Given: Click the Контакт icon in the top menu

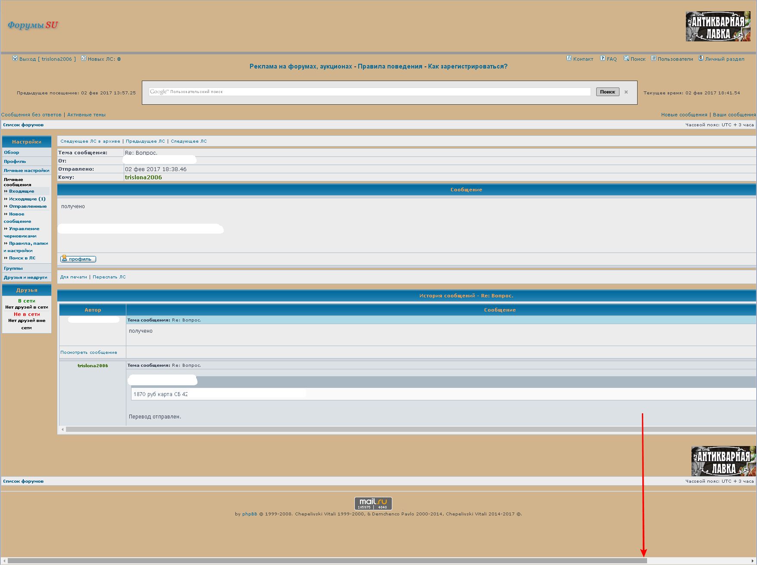Looking at the screenshot, I should pos(569,59).
